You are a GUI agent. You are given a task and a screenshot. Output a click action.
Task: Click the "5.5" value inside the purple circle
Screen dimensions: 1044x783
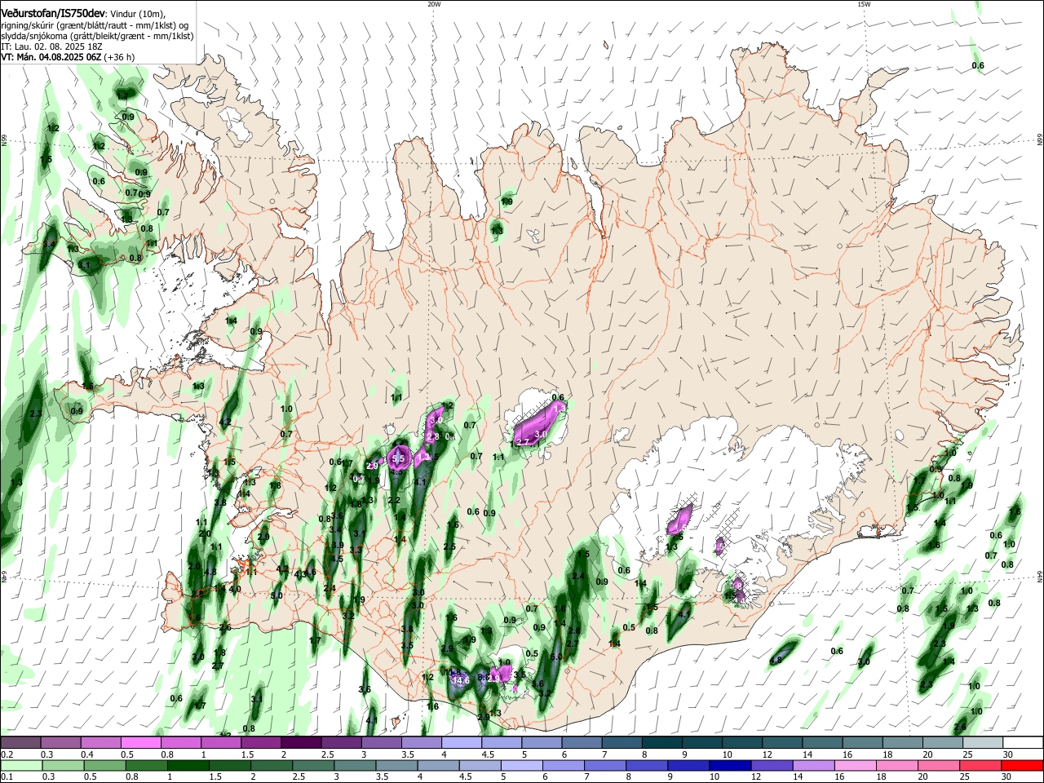click(x=398, y=459)
